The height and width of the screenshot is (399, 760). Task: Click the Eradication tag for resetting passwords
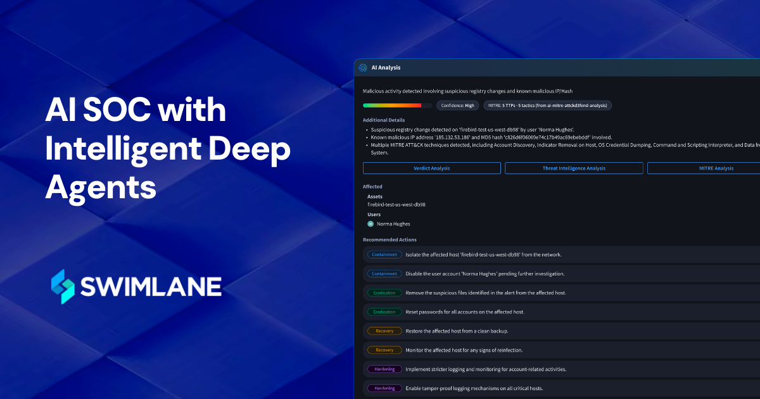[384, 312]
